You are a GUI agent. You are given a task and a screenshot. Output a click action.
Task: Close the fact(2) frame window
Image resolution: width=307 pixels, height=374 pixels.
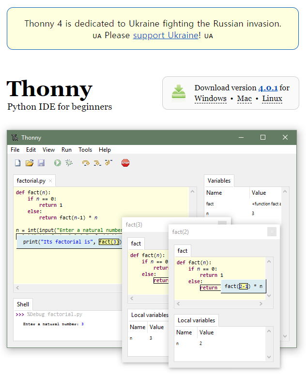click(x=272, y=231)
